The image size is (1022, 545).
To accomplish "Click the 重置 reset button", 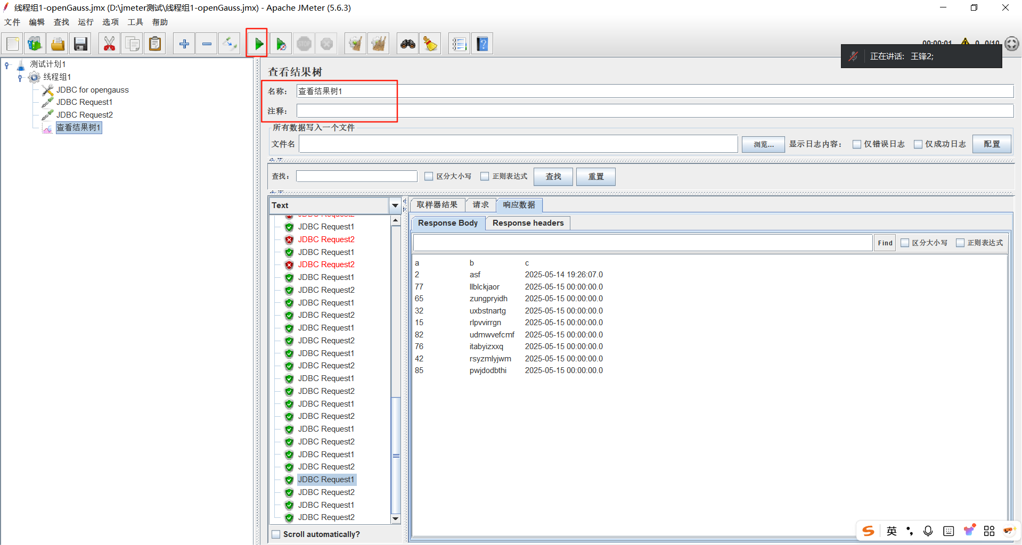I will tap(596, 177).
